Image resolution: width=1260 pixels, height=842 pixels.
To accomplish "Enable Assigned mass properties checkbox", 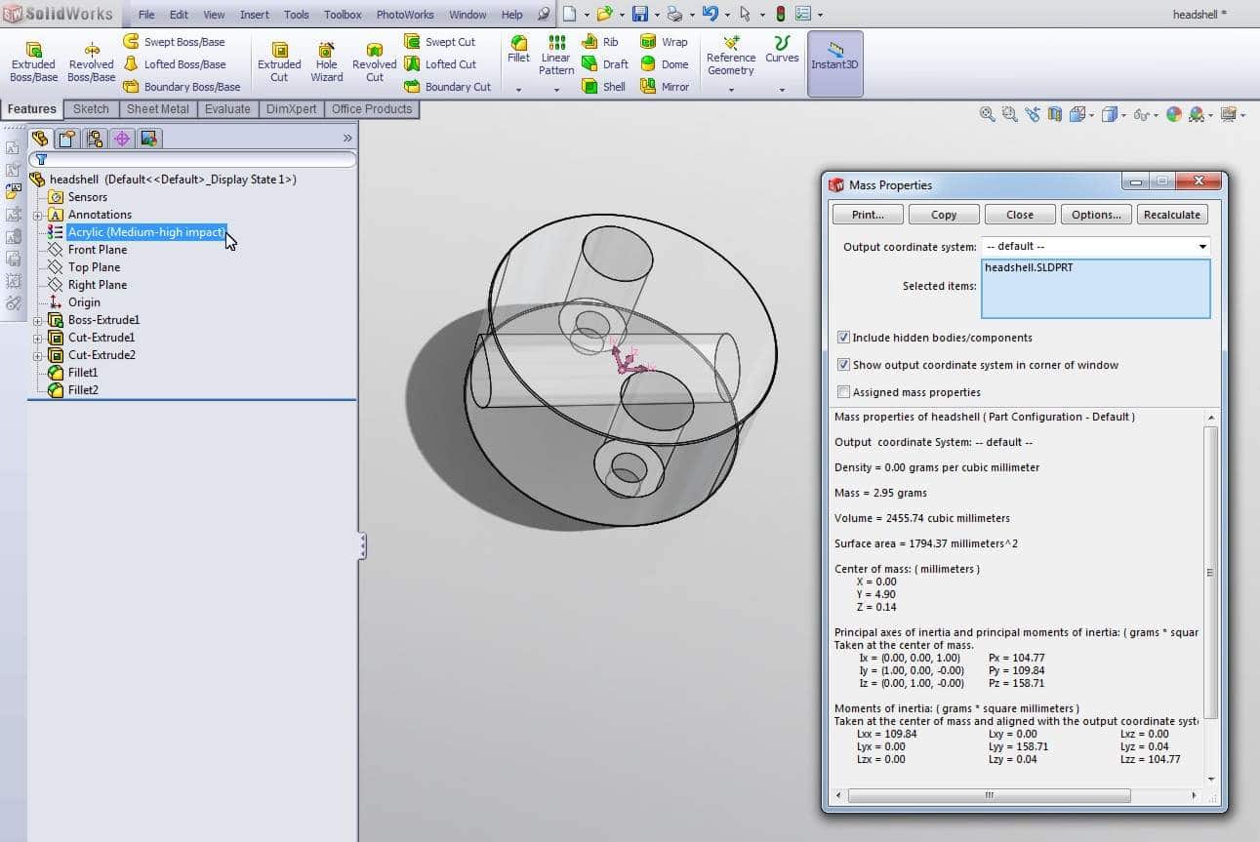I will pos(843,392).
